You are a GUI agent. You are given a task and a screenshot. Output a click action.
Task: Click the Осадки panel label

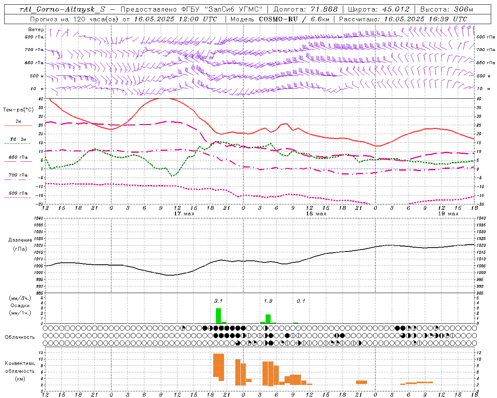click(x=20, y=305)
